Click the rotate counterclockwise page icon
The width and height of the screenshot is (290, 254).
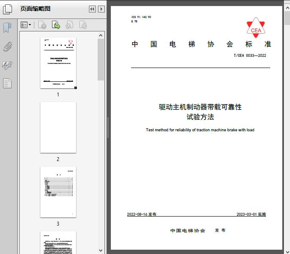pyautogui.click(x=69, y=25)
